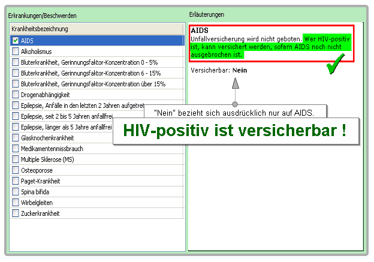Tick Epilepsie seit 2 bis 5 Jahren anfallfrei

point(16,116)
